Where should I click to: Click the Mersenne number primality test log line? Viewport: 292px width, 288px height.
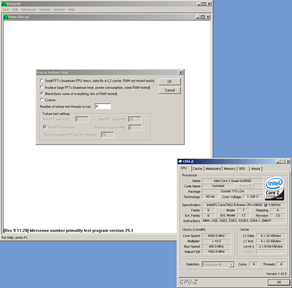click(68, 231)
